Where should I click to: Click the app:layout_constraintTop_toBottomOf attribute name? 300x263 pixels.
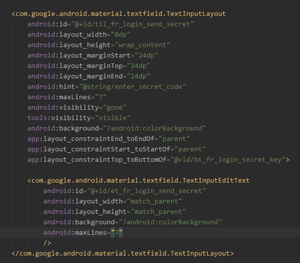point(97,160)
